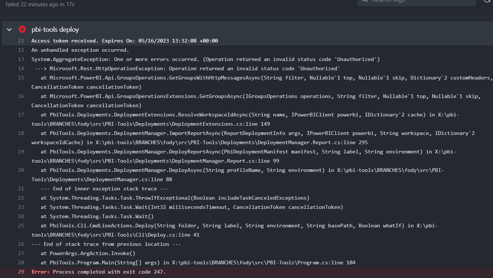Image resolution: width=493 pixels, height=278 pixels.
Task: Click the red failure status icon
Action: (x=22, y=29)
